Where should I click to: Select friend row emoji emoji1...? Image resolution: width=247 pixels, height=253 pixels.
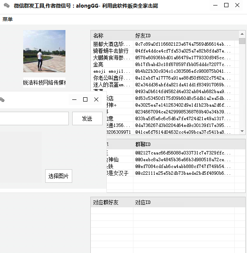pos(111,71)
